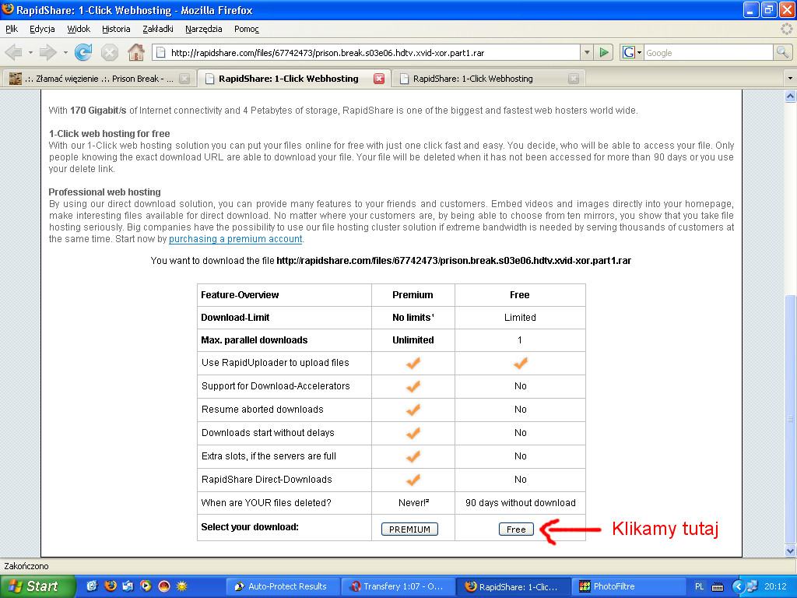Click the on-screen keyboard tray icon
The height and width of the screenshot is (598, 797).
(x=718, y=587)
